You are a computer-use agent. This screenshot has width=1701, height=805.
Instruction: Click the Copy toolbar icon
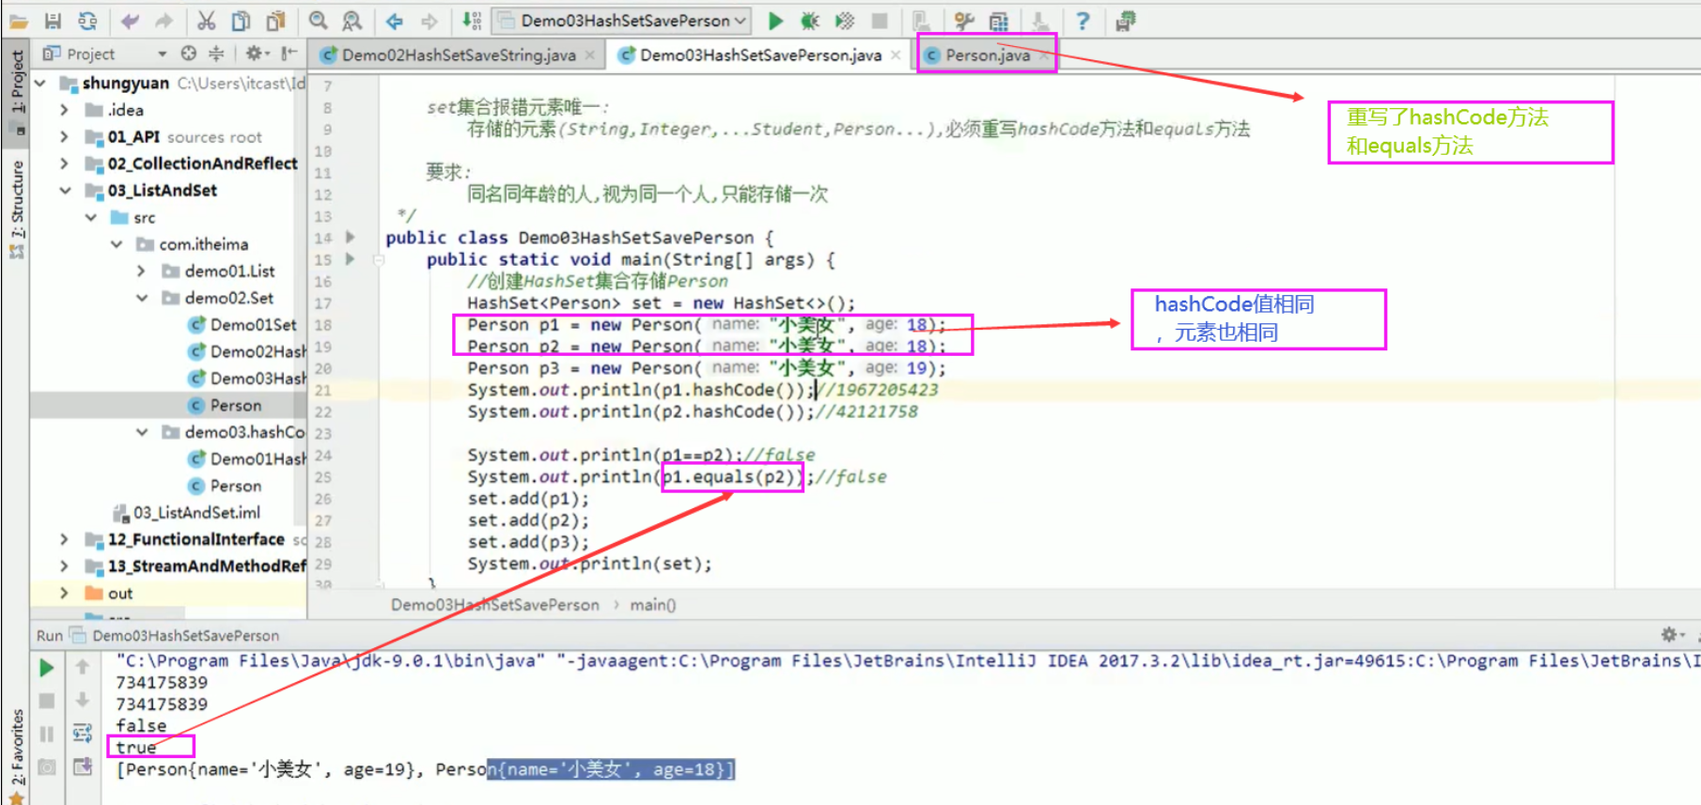(242, 20)
